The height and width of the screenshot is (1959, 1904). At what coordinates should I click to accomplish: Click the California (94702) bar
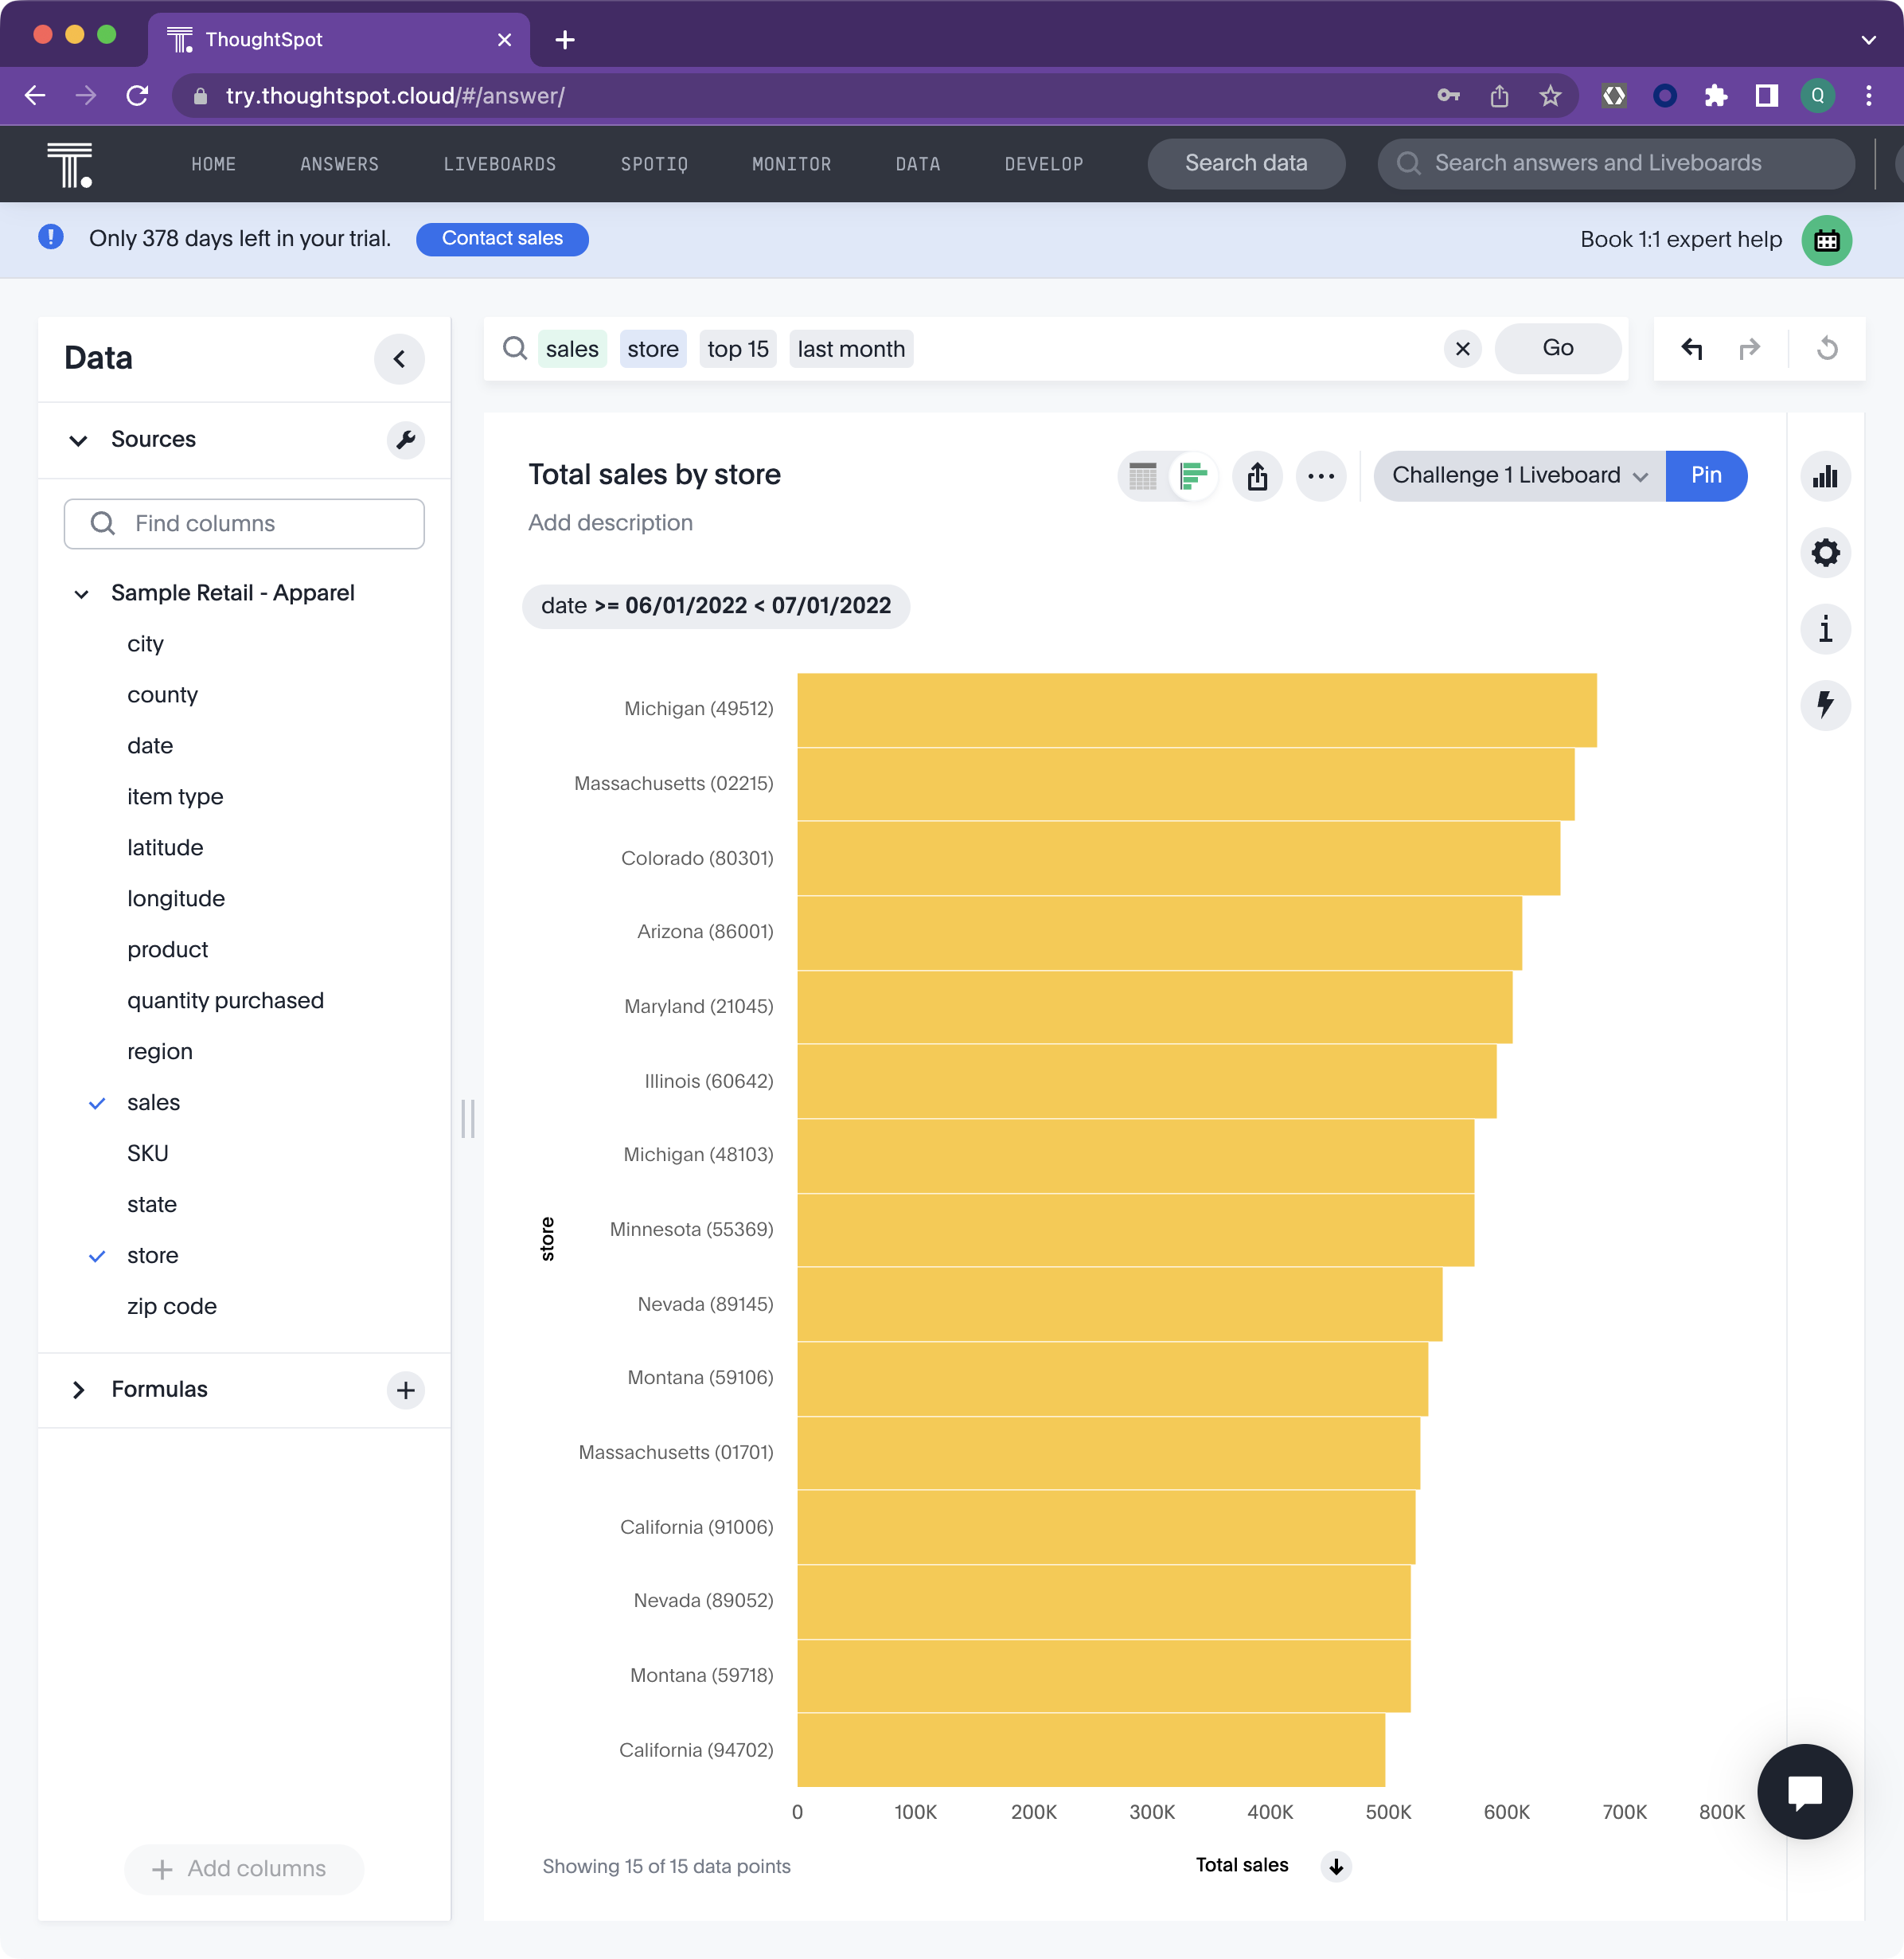pos(1090,1750)
